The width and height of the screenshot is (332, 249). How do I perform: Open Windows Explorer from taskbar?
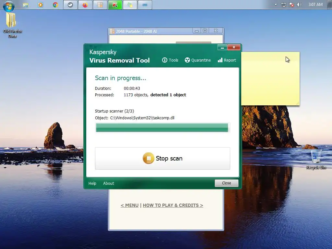25,5
